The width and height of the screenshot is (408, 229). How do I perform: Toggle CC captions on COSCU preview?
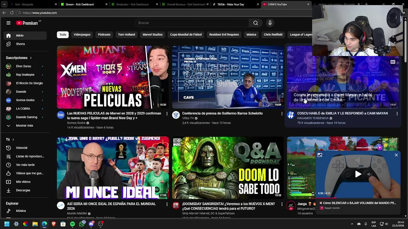coord(393,62)
